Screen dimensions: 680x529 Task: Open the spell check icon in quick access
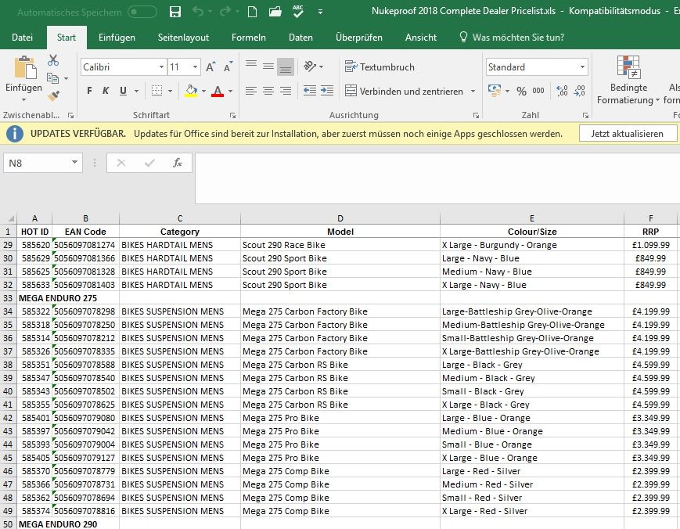click(298, 13)
